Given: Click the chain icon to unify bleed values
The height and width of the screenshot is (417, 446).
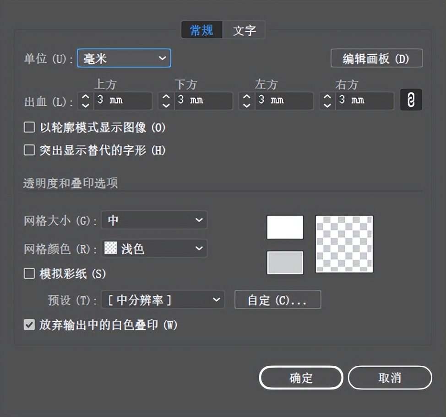Looking at the screenshot, I should click(411, 100).
